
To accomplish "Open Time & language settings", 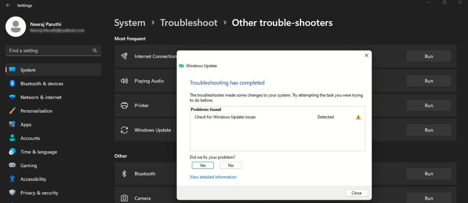I will pyautogui.click(x=53, y=152).
